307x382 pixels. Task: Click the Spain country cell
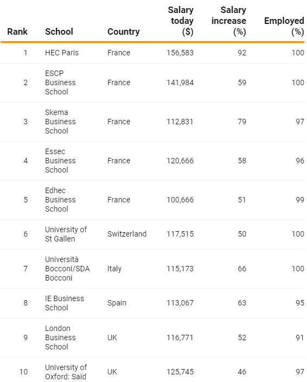coord(117,303)
